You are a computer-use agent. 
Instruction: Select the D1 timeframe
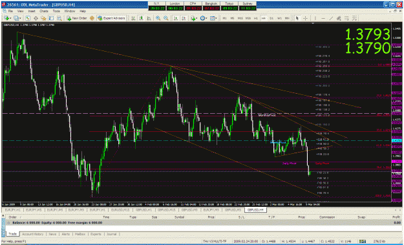pyautogui.click(x=271, y=18)
